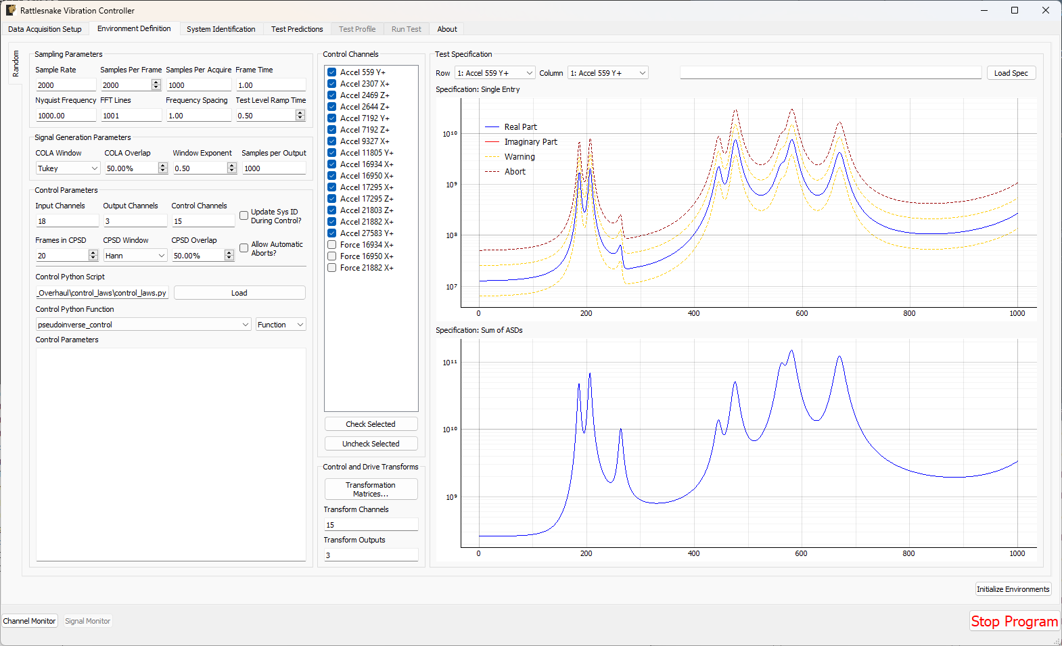The image size is (1062, 646).
Task: Click the Stop Program button
Action: pyautogui.click(x=1014, y=621)
